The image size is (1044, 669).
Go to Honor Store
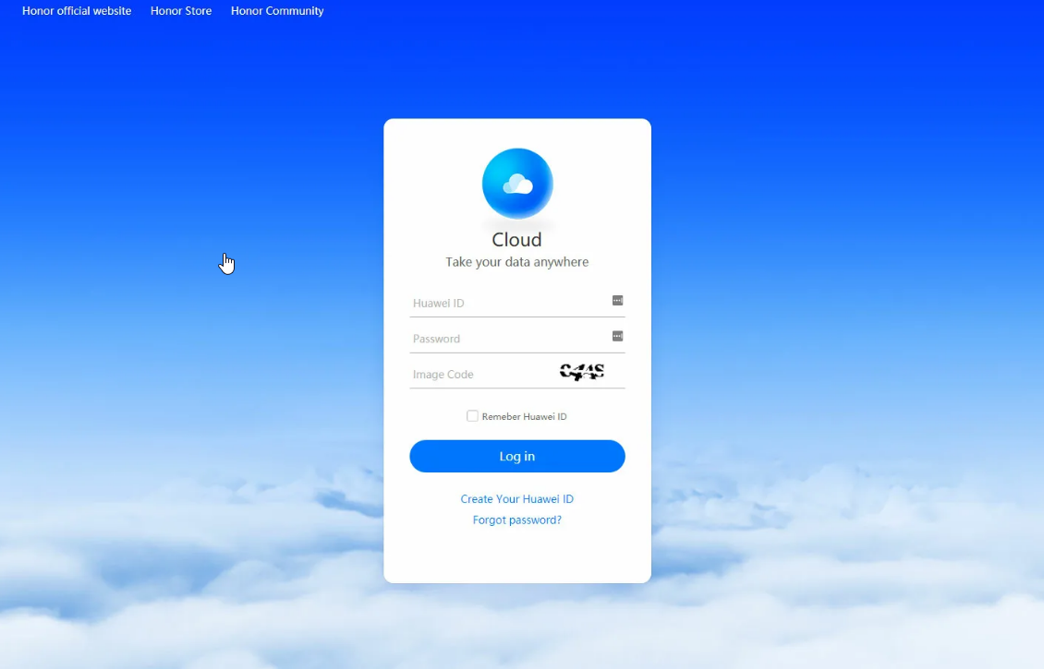[x=181, y=11]
